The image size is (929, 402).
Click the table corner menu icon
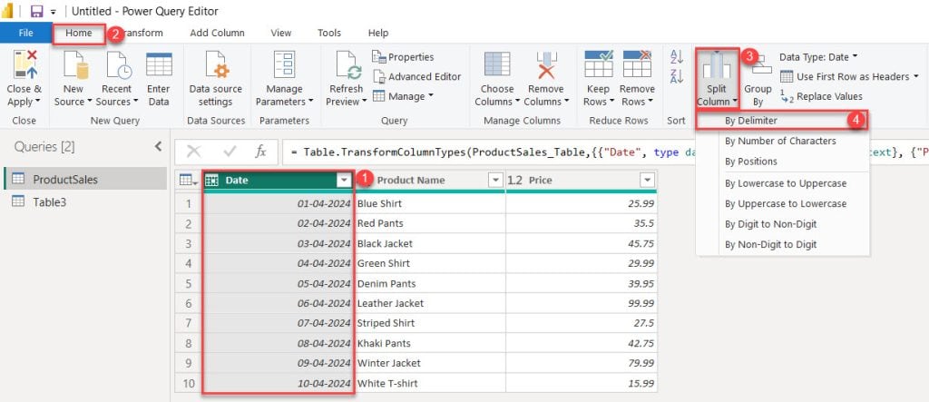click(x=189, y=181)
